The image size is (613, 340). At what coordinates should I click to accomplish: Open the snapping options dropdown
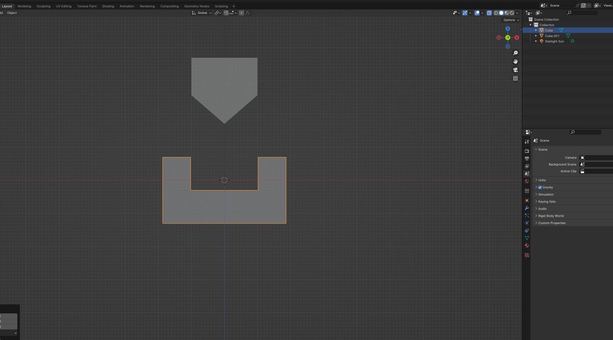(233, 12)
